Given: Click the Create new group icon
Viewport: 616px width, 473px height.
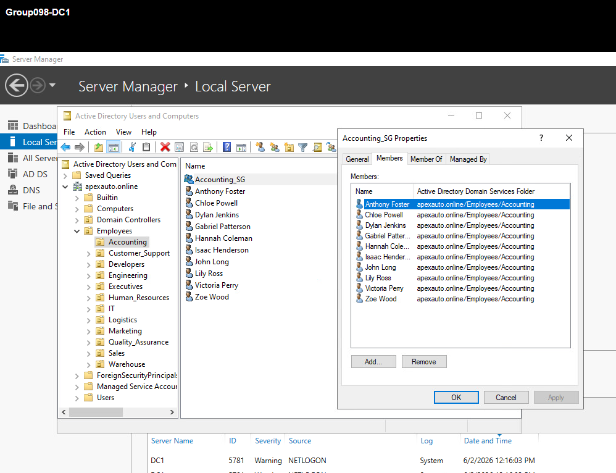Looking at the screenshot, I should click(x=275, y=148).
